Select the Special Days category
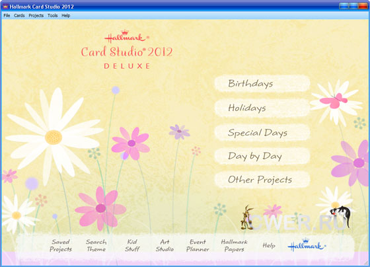The image size is (370, 267). click(262, 132)
